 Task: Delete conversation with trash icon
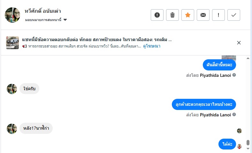[x=172, y=15]
